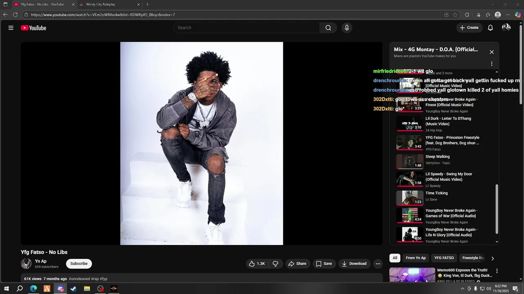Close the Mix playlist panel
Image resolution: width=524 pixels, height=294 pixels.
pos(492,52)
